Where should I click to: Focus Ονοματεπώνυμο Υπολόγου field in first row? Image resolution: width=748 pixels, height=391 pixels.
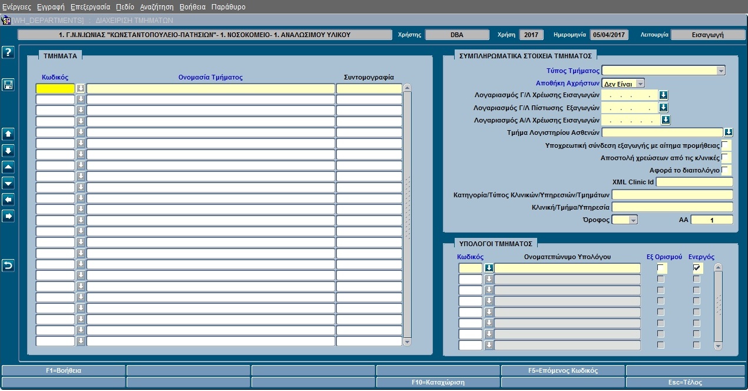(x=567, y=269)
